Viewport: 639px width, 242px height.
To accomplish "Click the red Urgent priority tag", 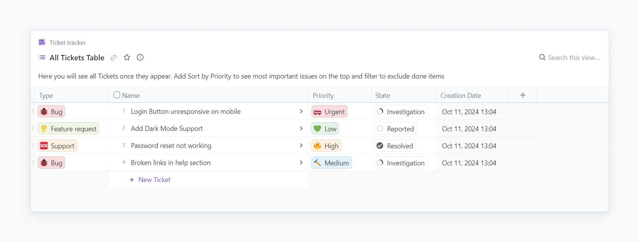I will coord(330,112).
